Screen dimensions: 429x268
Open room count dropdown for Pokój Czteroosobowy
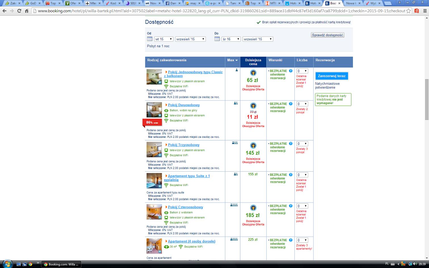(302, 206)
